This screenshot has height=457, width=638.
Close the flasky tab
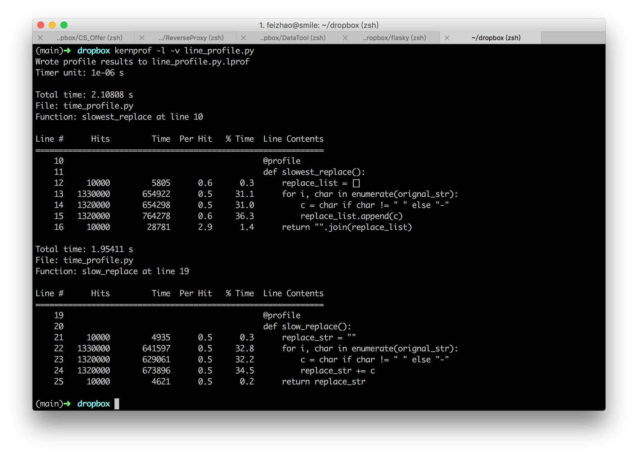[345, 38]
